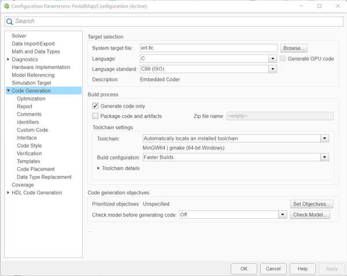Open the Solver settings pane
Viewport: 347px width, 276px height.
tap(19, 36)
